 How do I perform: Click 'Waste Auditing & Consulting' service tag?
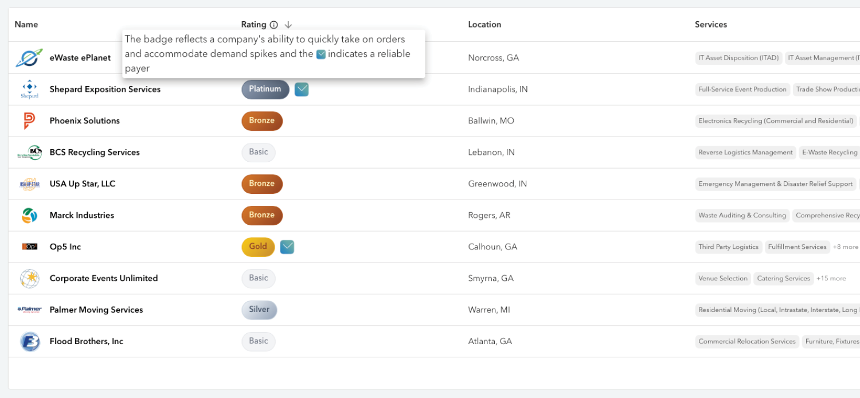[x=742, y=216]
